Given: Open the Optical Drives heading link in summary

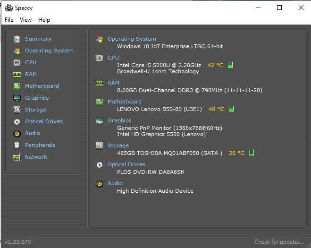Looking at the screenshot, I should coord(126,164).
